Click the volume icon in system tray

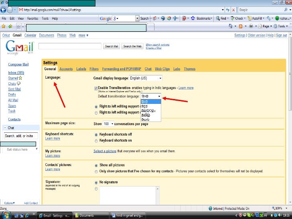[280, 215]
